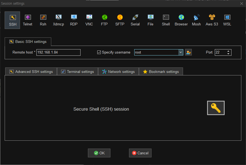Click the large yellow key SSH icon
The height and width of the screenshot is (165, 246).
click(x=216, y=108)
